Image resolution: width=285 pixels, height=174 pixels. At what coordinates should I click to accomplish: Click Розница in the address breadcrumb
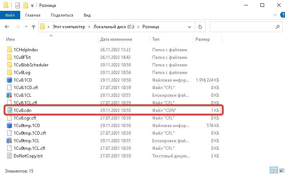click(151, 27)
